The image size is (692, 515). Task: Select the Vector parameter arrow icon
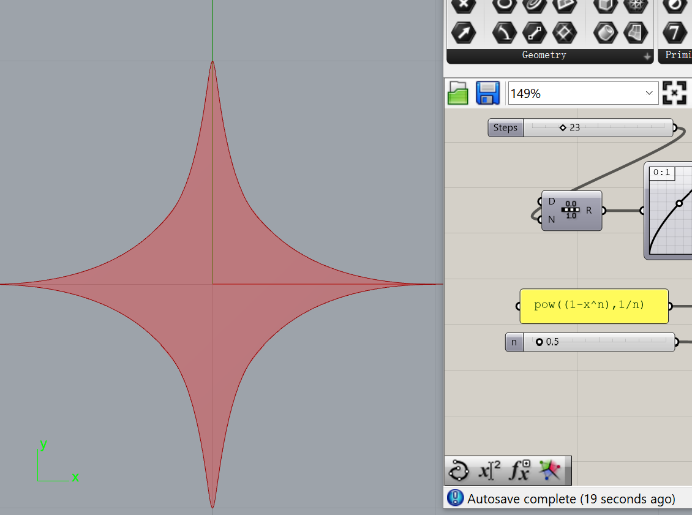coord(464,32)
